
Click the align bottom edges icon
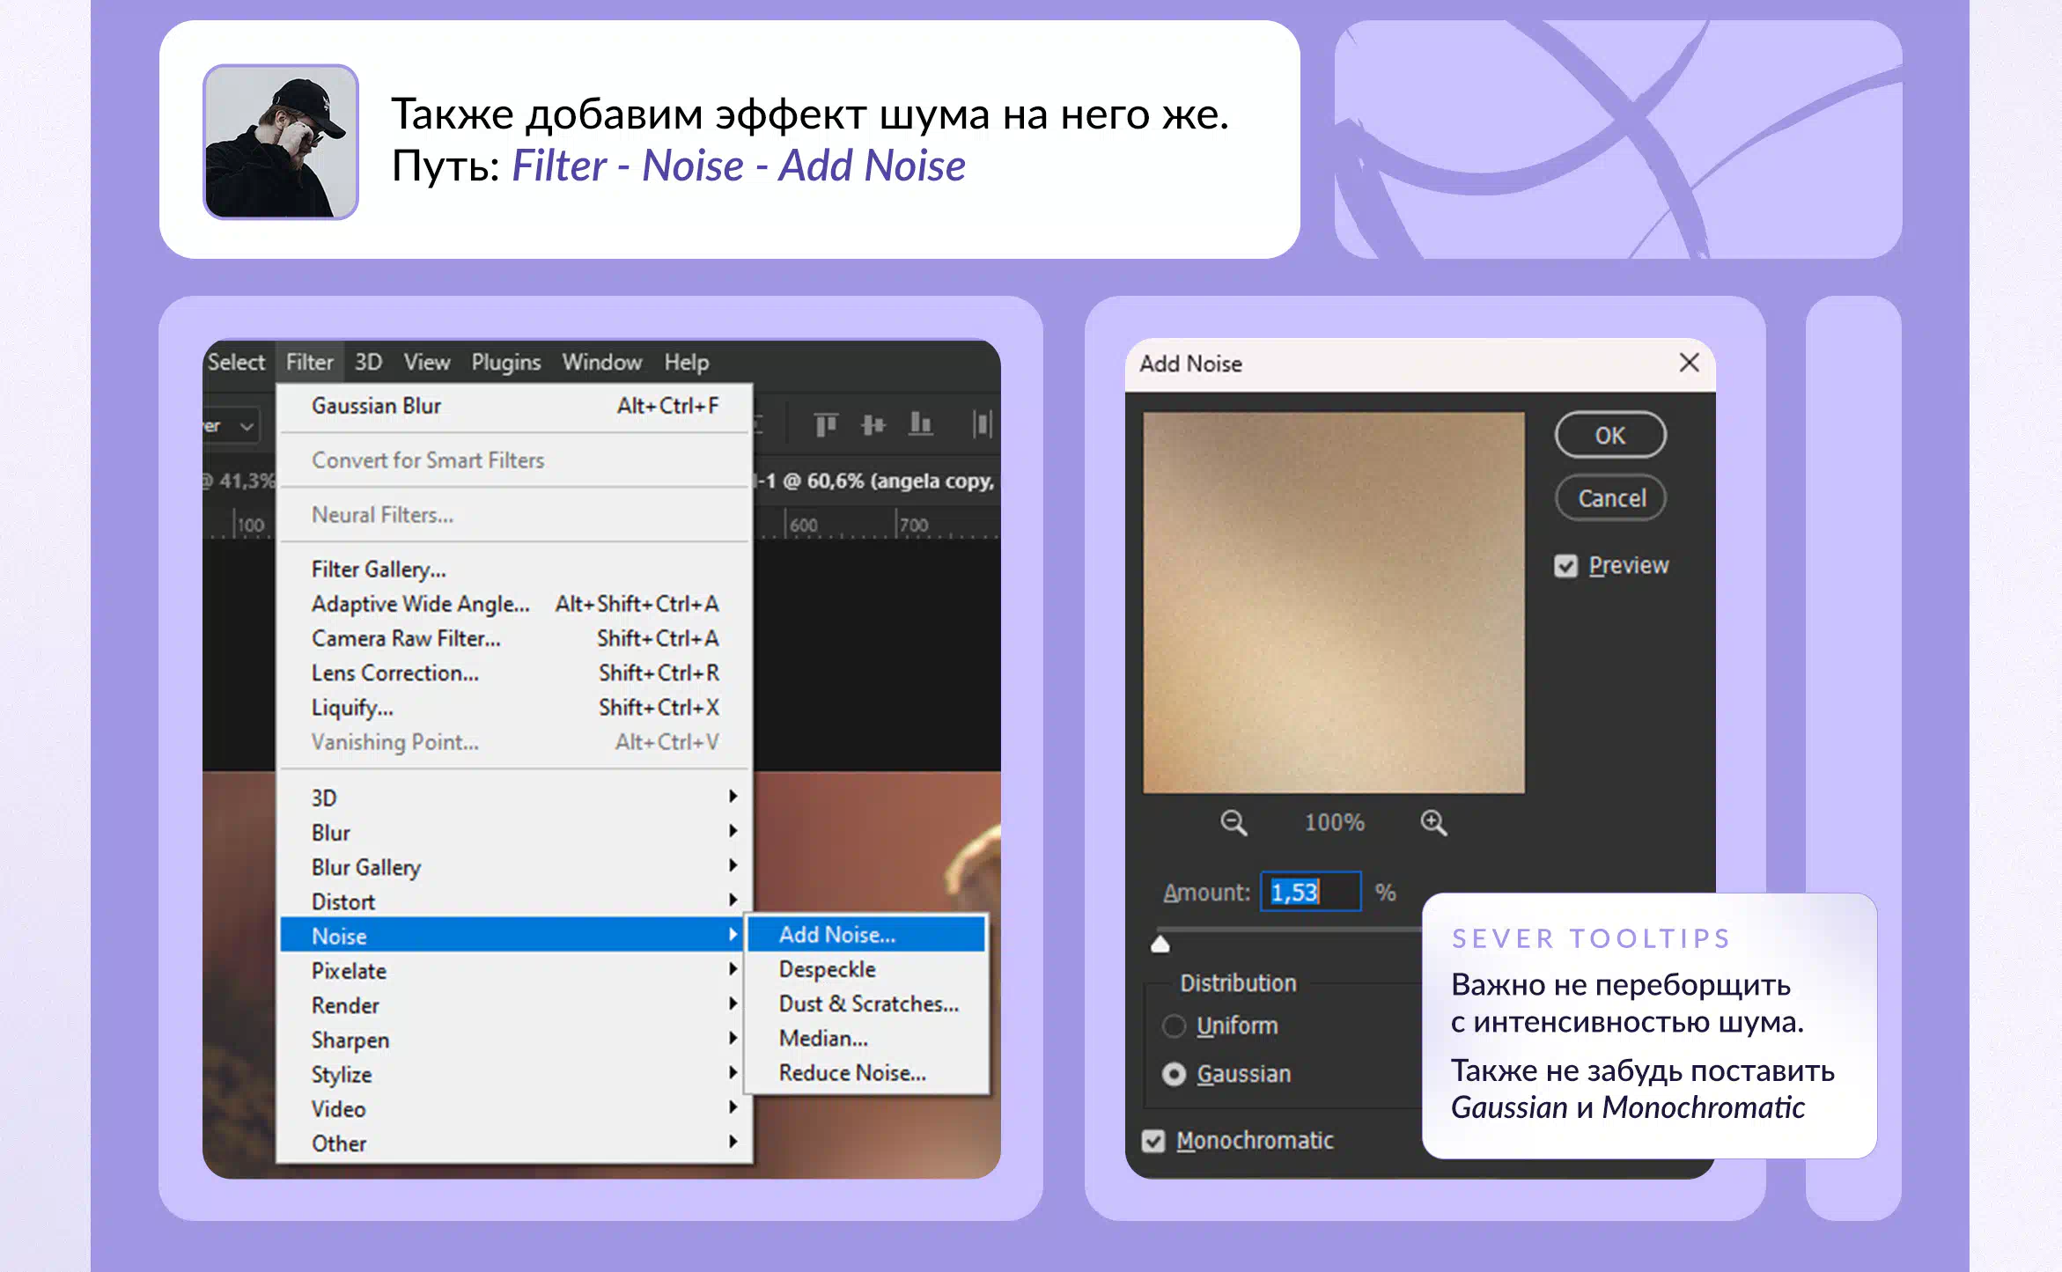[920, 425]
